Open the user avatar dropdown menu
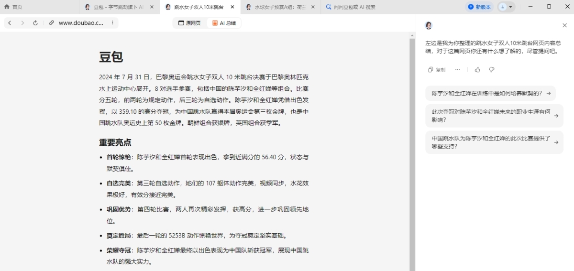 click(506, 7)
